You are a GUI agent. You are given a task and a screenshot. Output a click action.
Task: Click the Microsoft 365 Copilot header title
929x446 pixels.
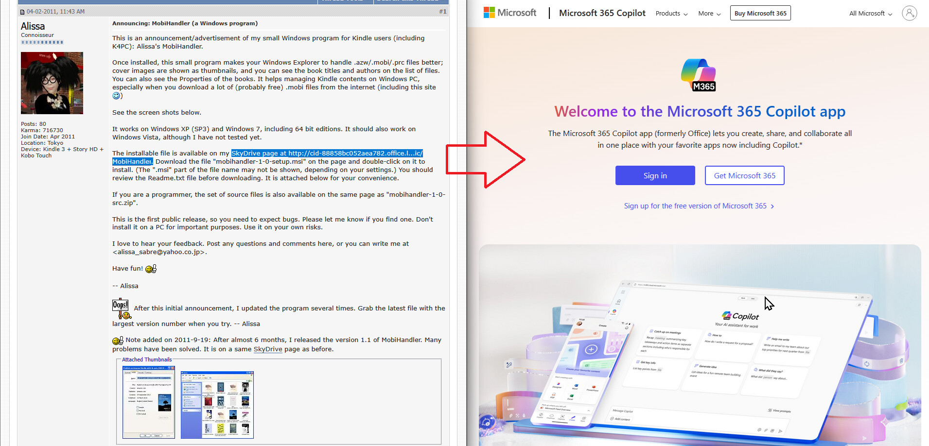click(x=602, y=13)
